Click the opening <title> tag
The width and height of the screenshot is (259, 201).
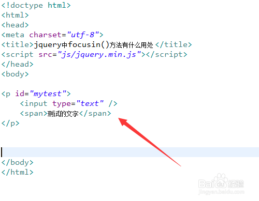coord(18,44)
